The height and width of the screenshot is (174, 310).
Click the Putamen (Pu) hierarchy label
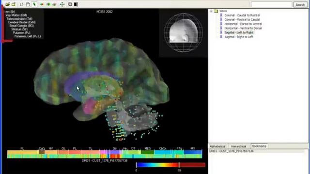pos(21,33)
